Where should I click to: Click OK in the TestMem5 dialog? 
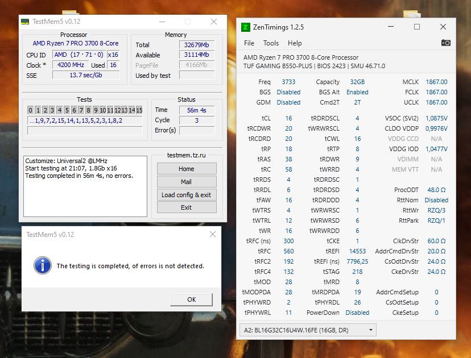[191, 299]
